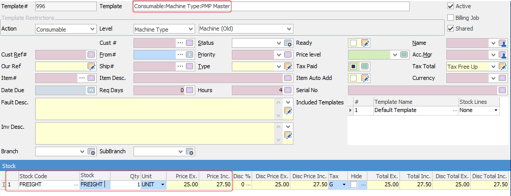Click the icon at end of Serial No field
Viewport: 511px width, 196px height.
pyautogui.click(x=502, y=90)
